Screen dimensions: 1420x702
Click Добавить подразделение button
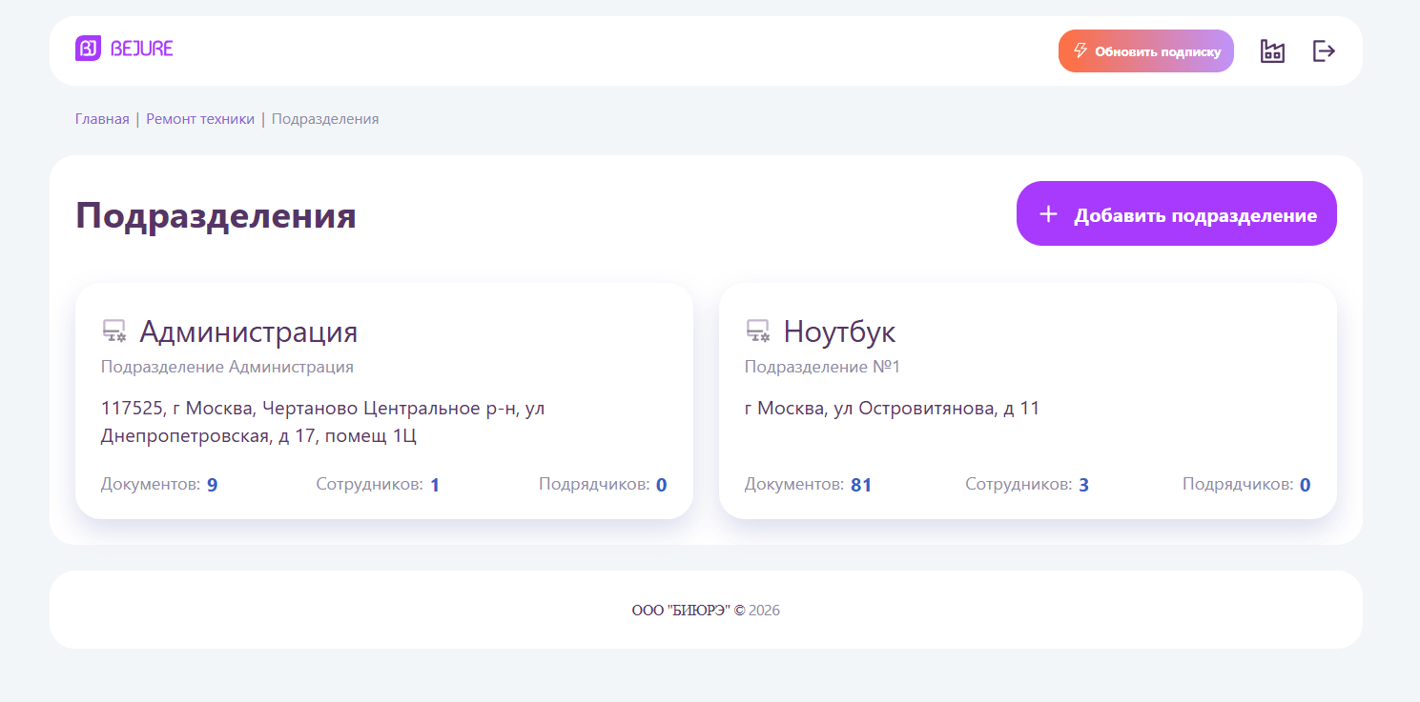[x=1176, y=213]
